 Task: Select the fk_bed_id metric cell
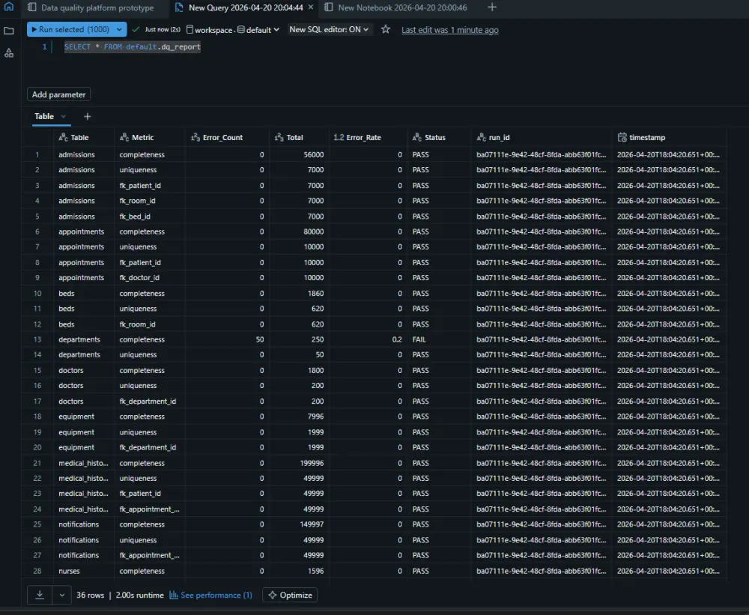pos(150,216)
